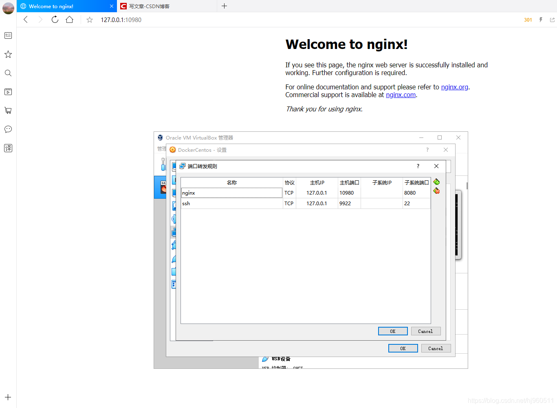Cancel the port forwarding rules dialog

[426, 331]
